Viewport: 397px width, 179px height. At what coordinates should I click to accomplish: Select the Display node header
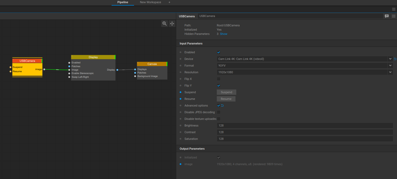[x=93, y=57]
